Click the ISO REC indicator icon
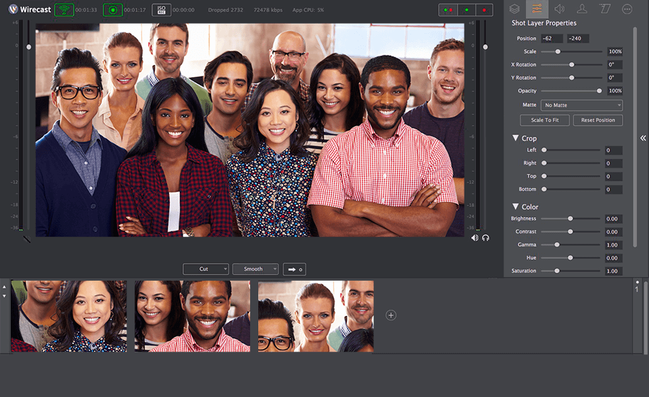Screen dimensions: 649x397 point(160,9)
